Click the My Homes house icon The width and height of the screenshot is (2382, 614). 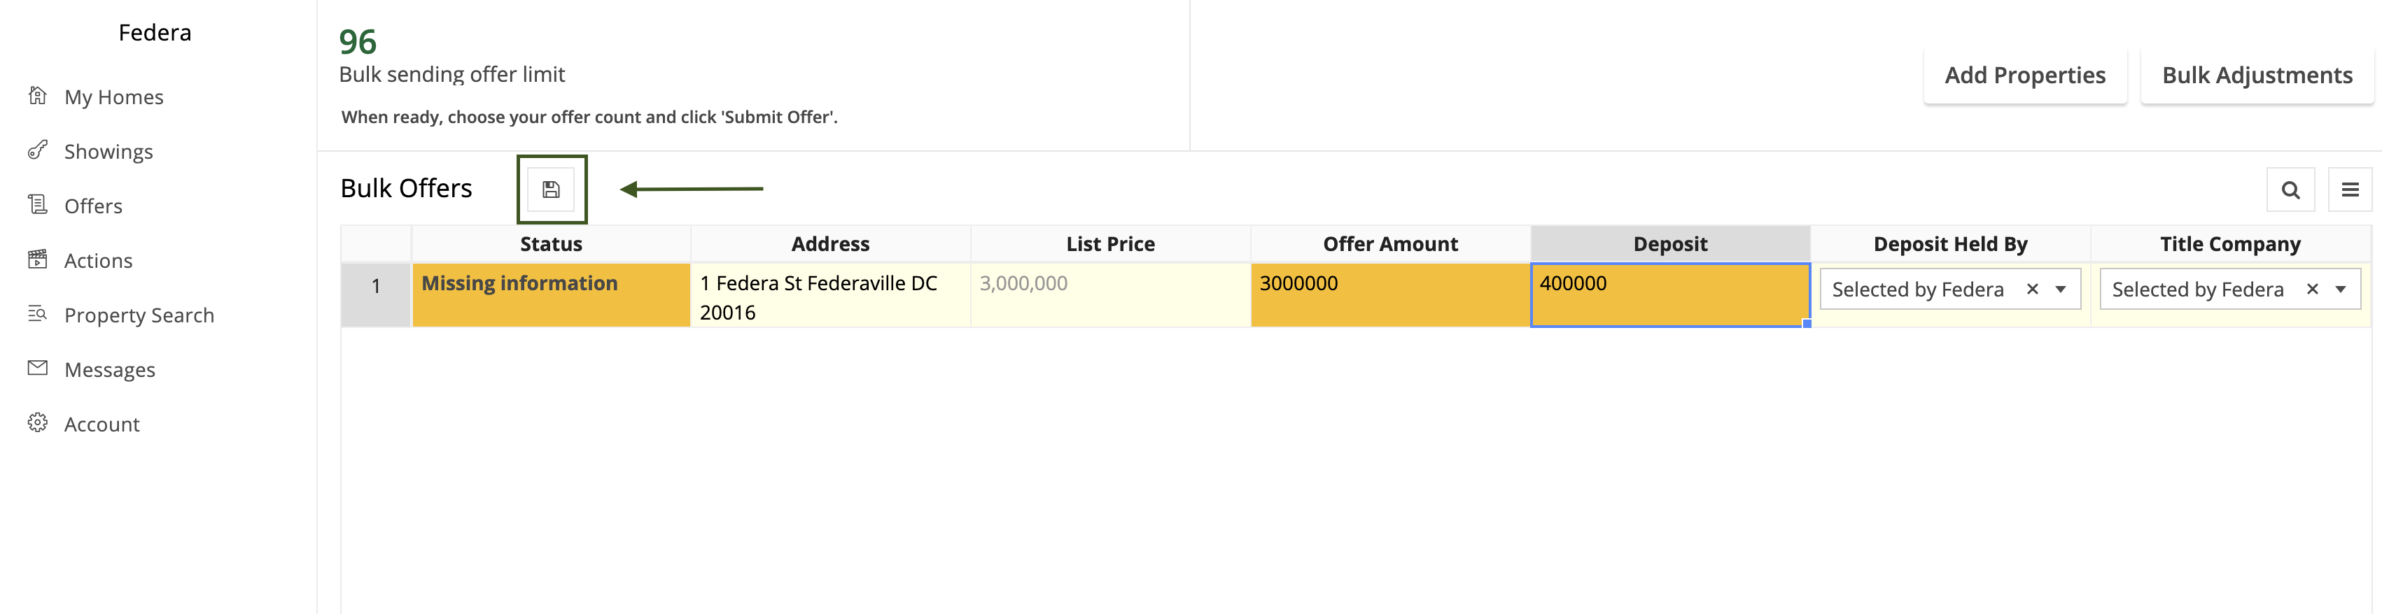tap(38, 96)
